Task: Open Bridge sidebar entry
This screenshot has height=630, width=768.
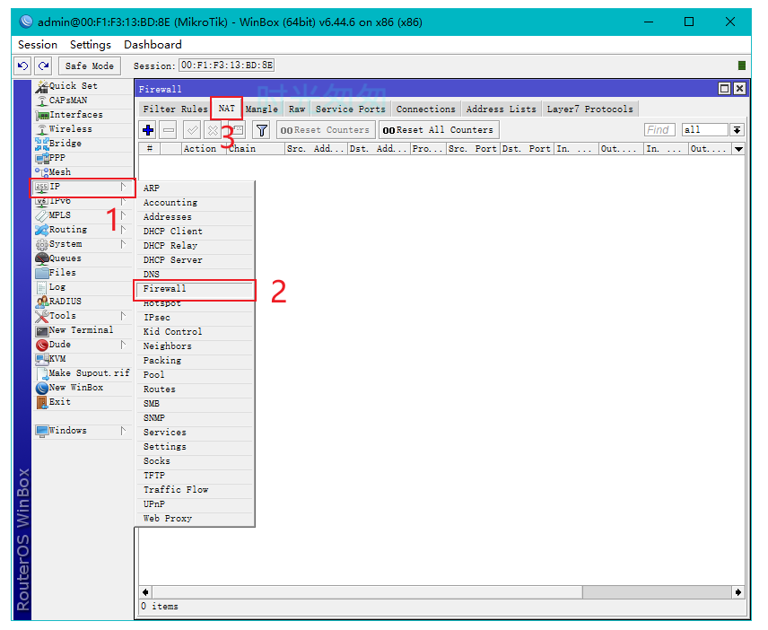Action: coord(83,143)
